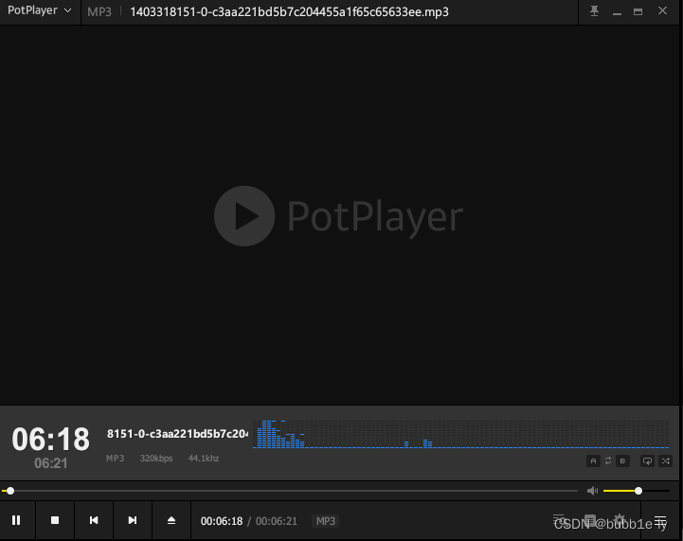Click the seek bar handle
This screenshot has width=683, height=541.
pos(10,491)
